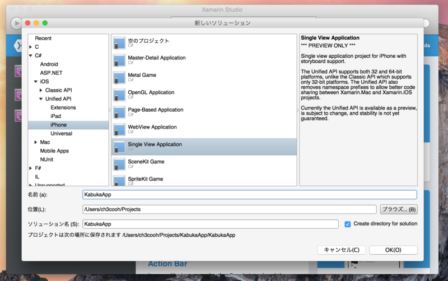This screenshot has height=281, width=448.
Task: Choose OpenGL Application template label
Action: coord(151,93)
